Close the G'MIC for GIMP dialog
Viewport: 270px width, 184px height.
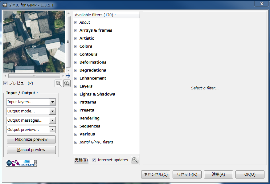(x=262, y=4)
